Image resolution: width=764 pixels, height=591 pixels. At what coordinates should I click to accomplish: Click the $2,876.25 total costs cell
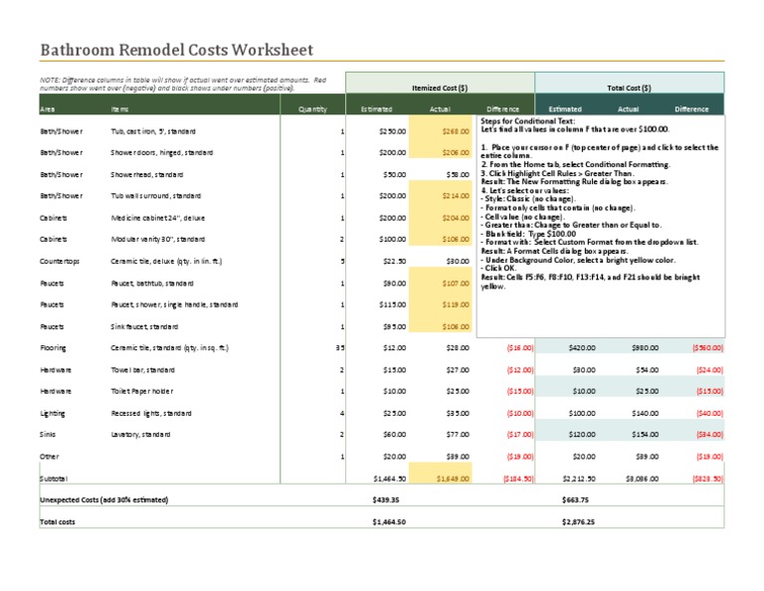pyautogui.click(x=578, y=521)
